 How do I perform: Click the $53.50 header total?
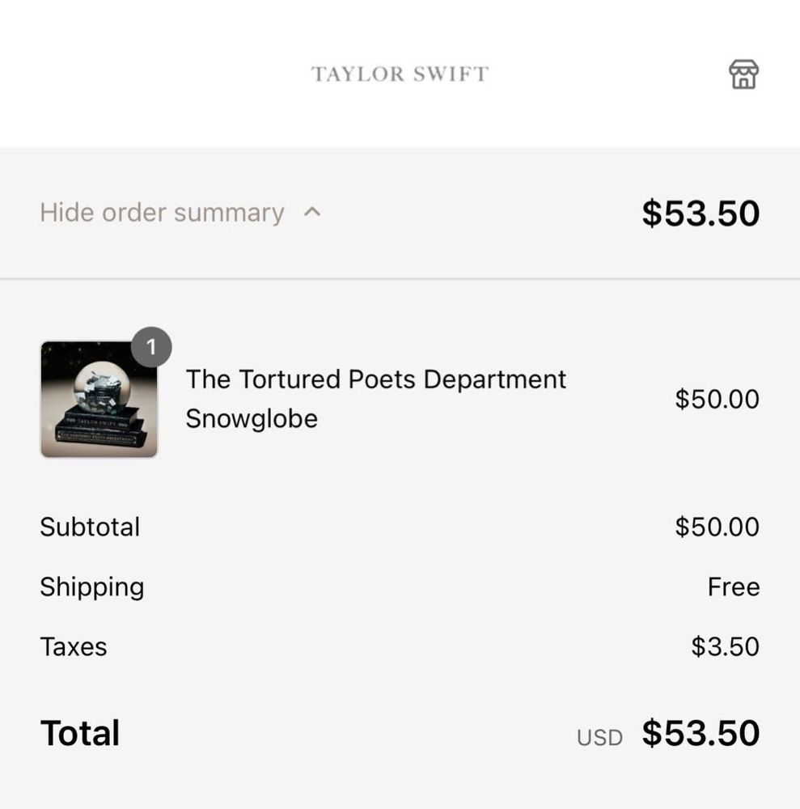tap(701, 214)
